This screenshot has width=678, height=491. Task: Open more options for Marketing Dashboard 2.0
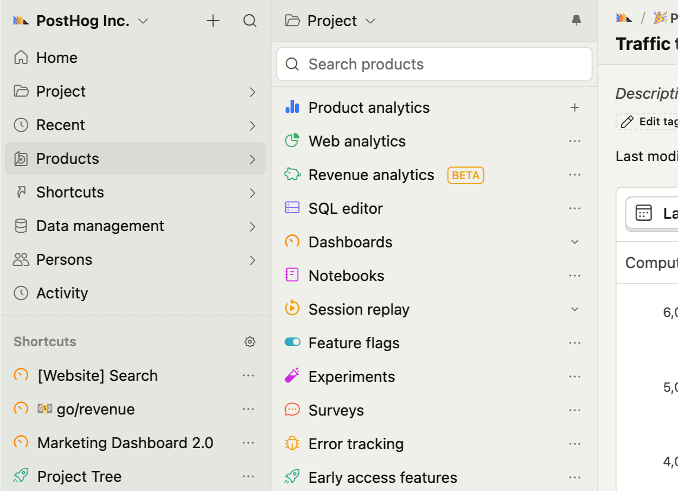248,443
